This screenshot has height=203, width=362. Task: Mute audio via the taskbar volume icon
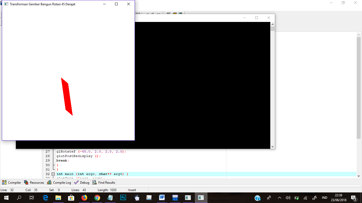(288, 197)
